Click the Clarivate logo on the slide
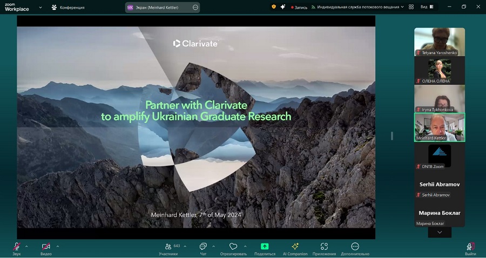 (x=195, y=43)
